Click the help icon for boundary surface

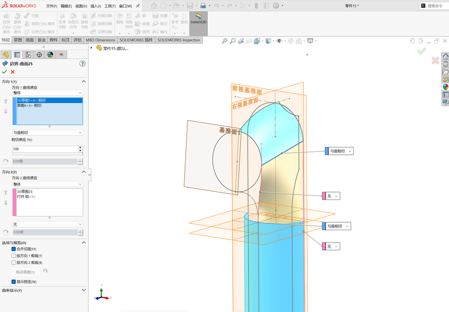click(x=82, y=63)
